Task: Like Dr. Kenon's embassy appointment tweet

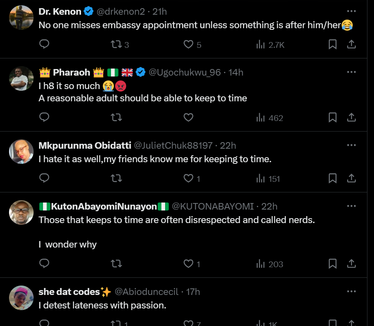Action: [x=188, y=45]
